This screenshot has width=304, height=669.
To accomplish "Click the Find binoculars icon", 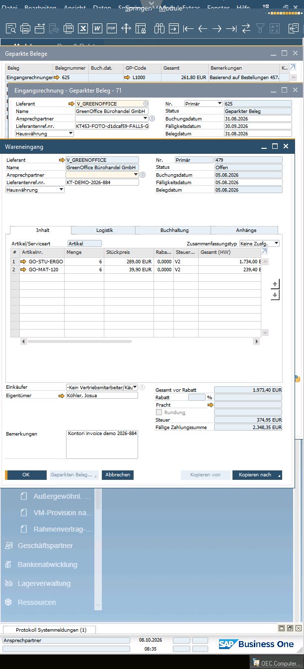I will point(159,28).
